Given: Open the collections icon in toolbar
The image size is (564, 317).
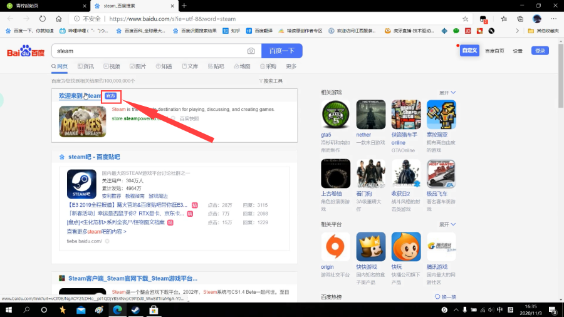Looking at the screenshot, I should pyautogui.click(x=520, y=19).
